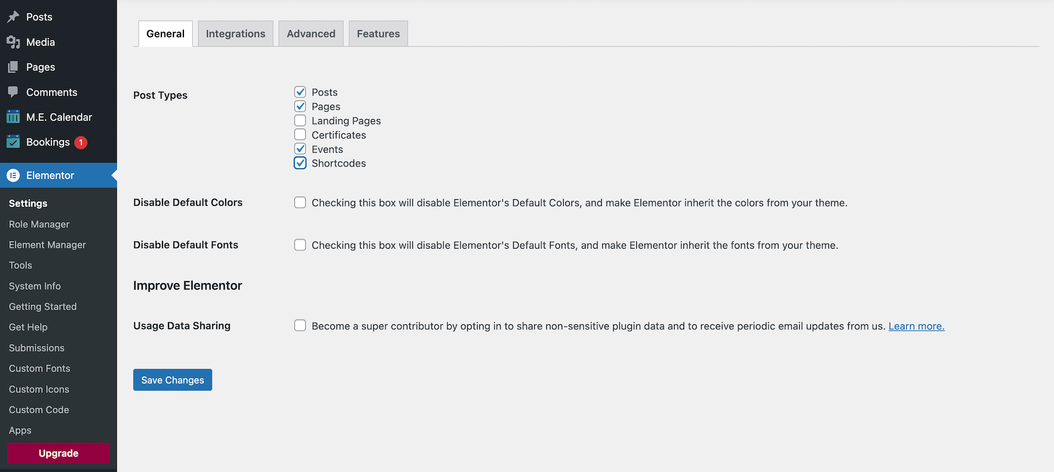Image resolution: width=1054 pixels, height=472 pixels.
Task: Click the Comments speech bubble icon
Action: pyautogui.click(x=13, y=92)
